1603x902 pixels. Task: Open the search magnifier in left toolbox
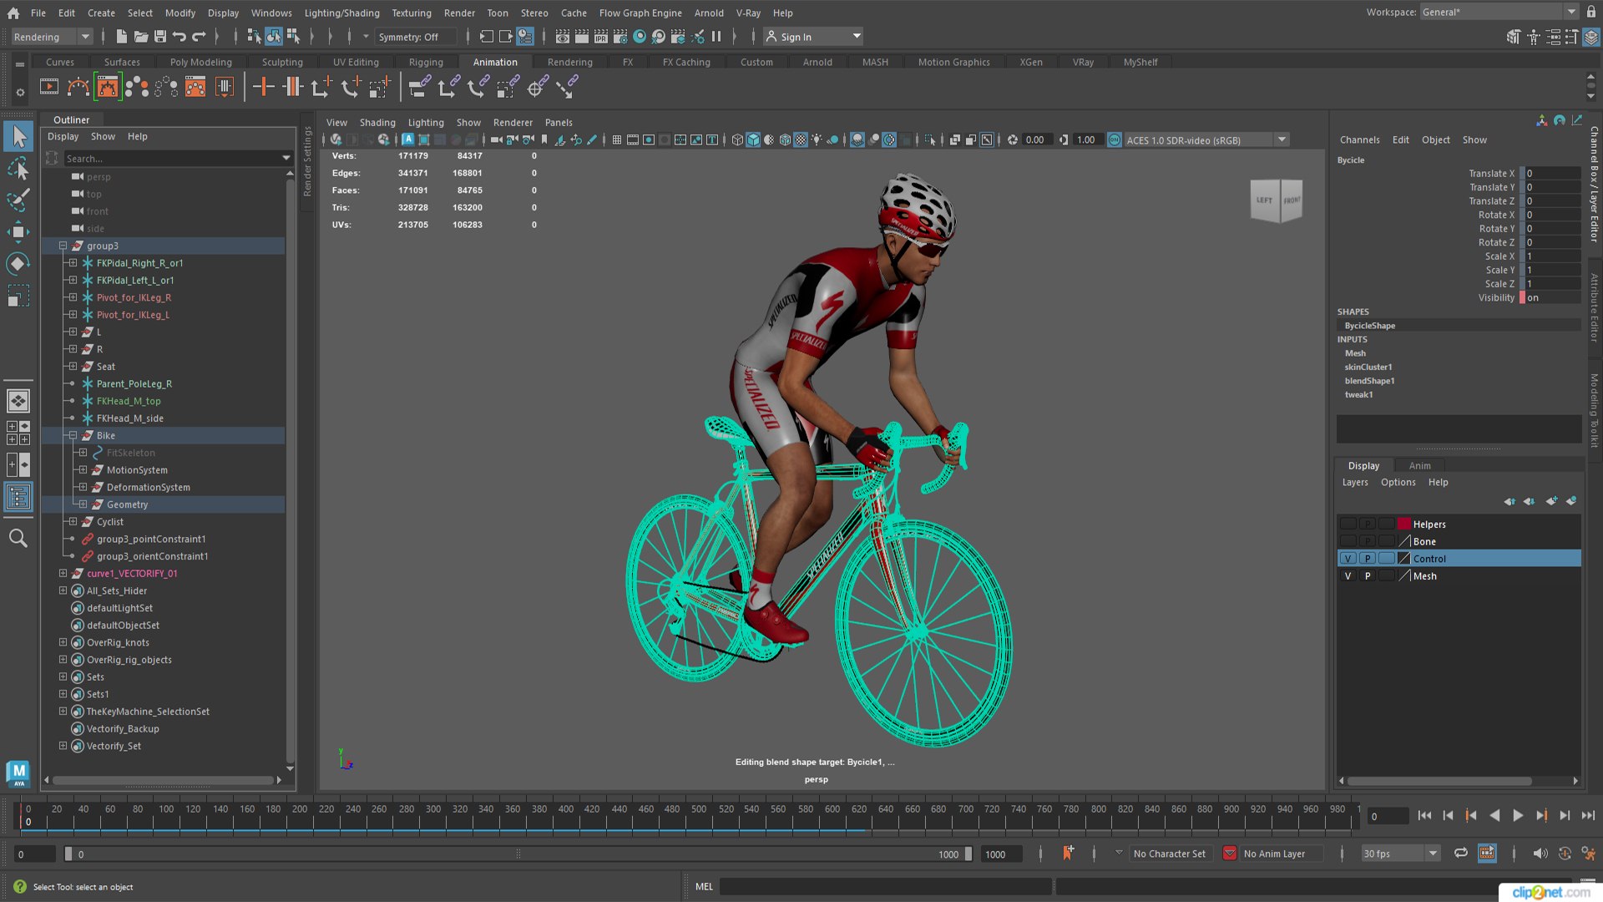pos(18,538)
